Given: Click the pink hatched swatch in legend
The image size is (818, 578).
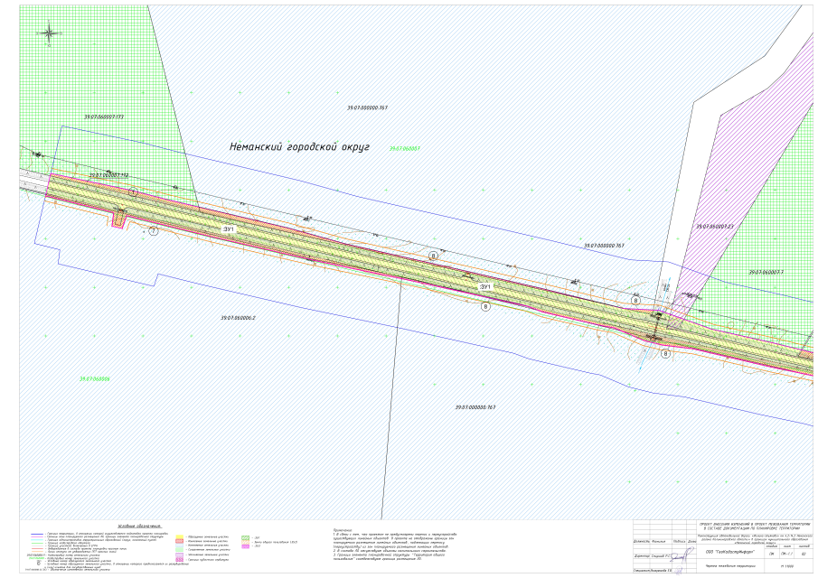Looking at the screenshot, I should click(181, 561).
